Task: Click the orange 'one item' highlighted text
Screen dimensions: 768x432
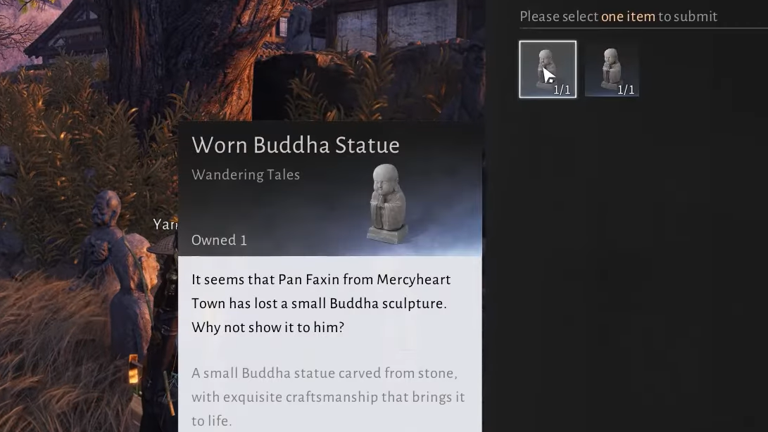Action: 628,17
